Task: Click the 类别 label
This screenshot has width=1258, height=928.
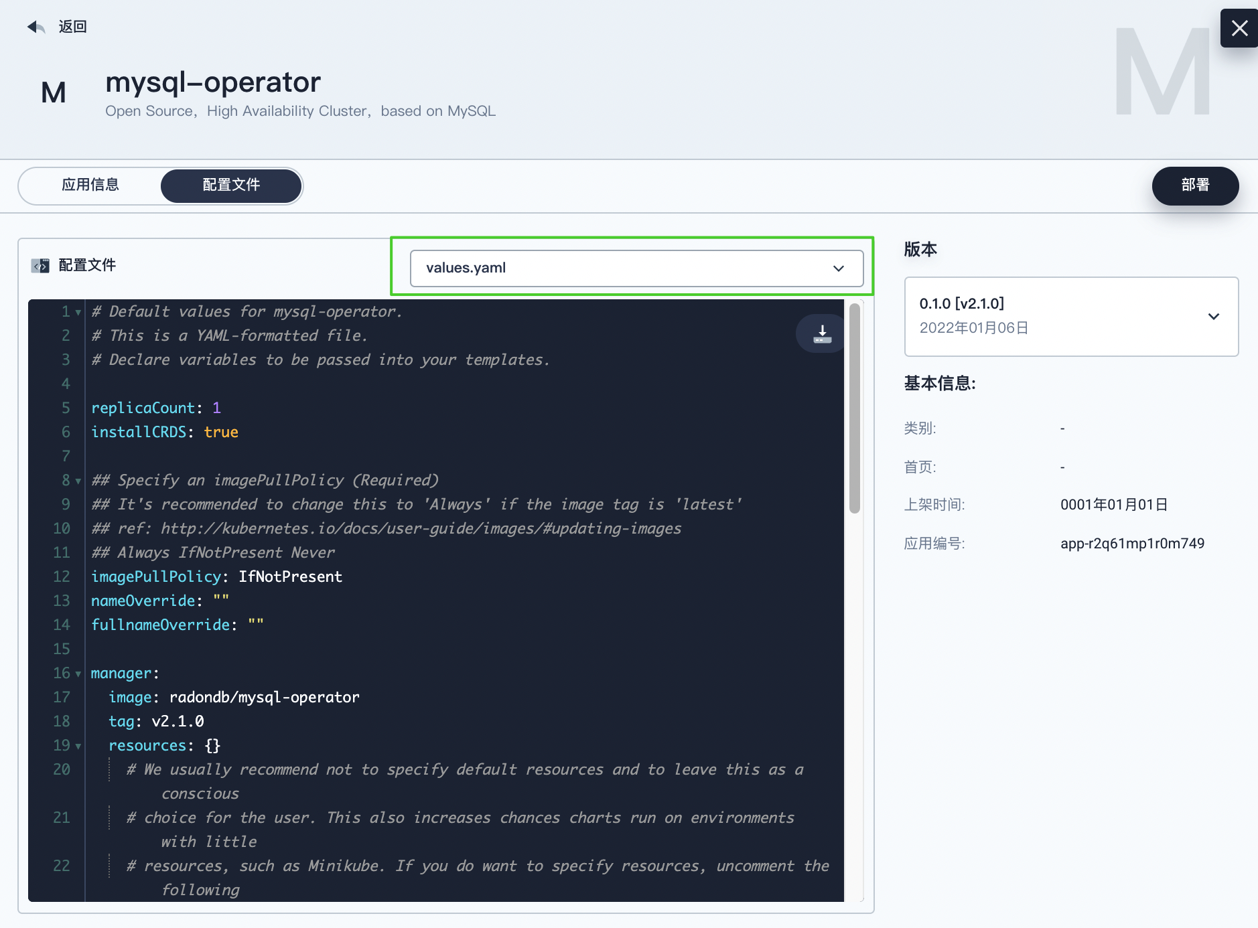Action: coord(920,428)
